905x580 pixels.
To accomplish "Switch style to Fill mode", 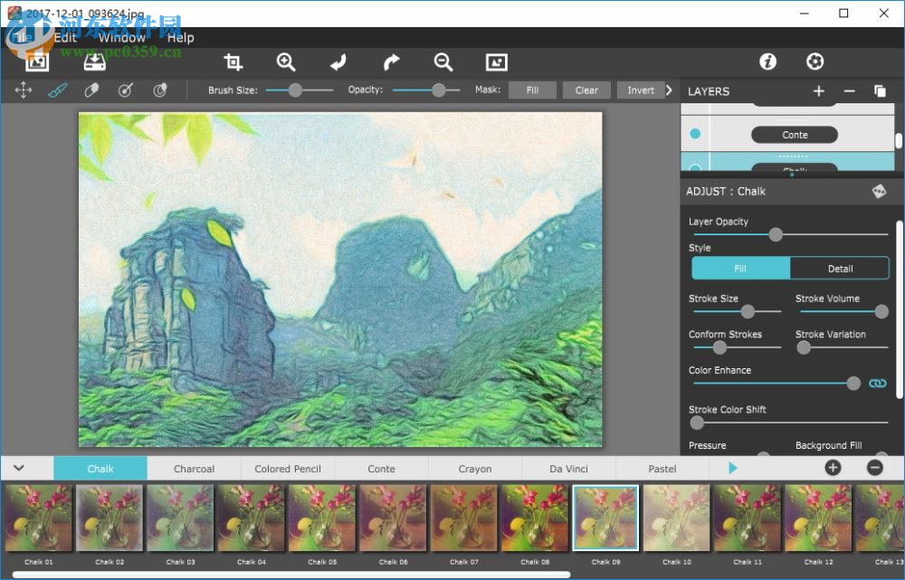I will 739,268.
